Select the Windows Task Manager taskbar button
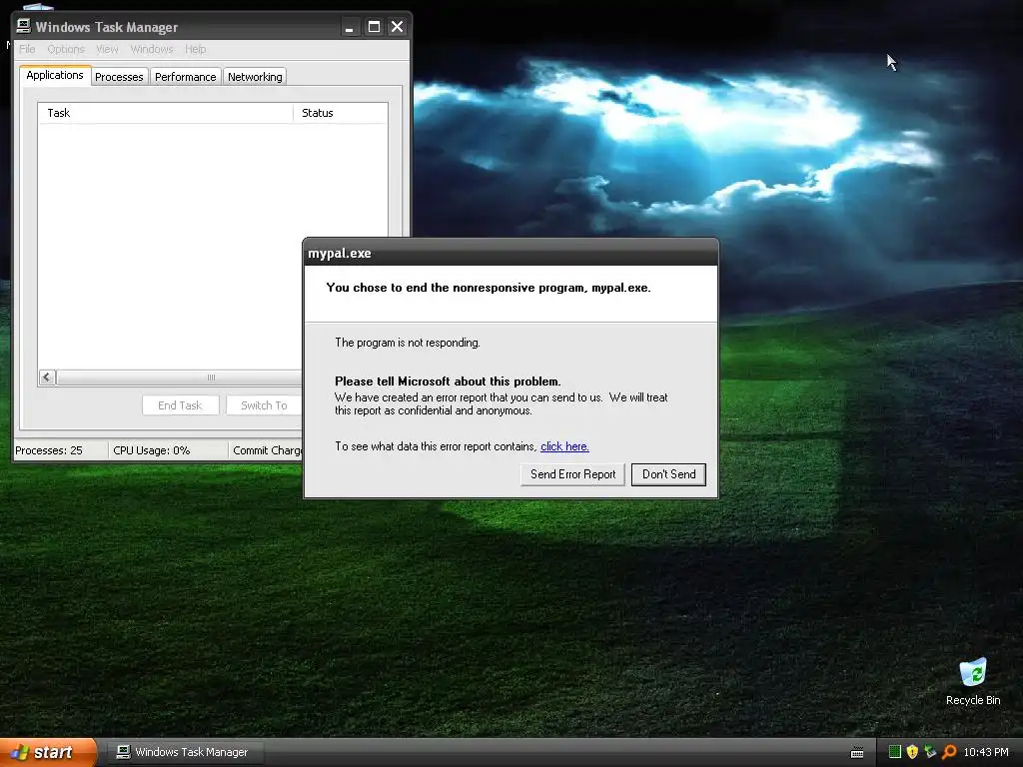 tap(185, 752)
